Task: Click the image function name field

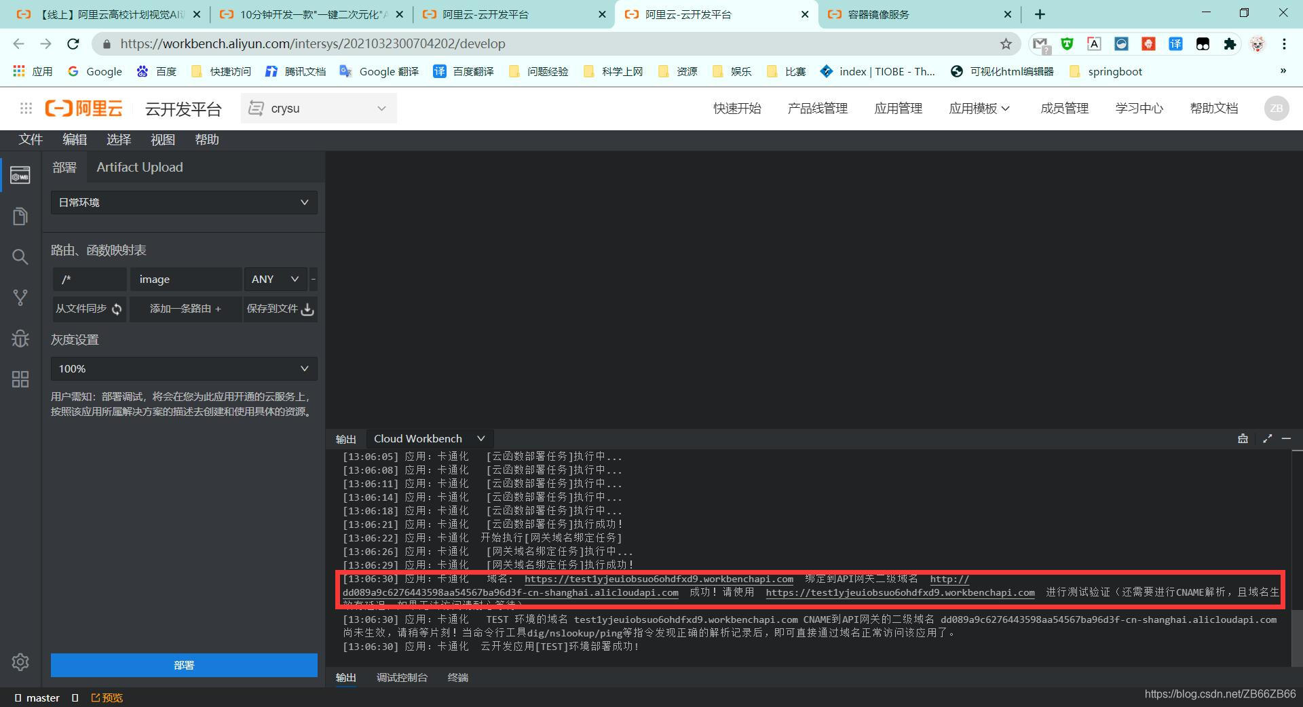Action: pyautogui.click(x=185, y=279)
